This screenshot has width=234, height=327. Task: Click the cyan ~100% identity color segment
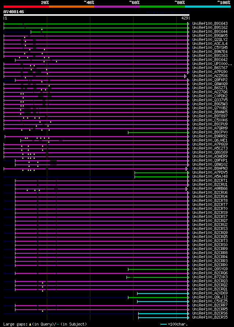click(208, 7)
